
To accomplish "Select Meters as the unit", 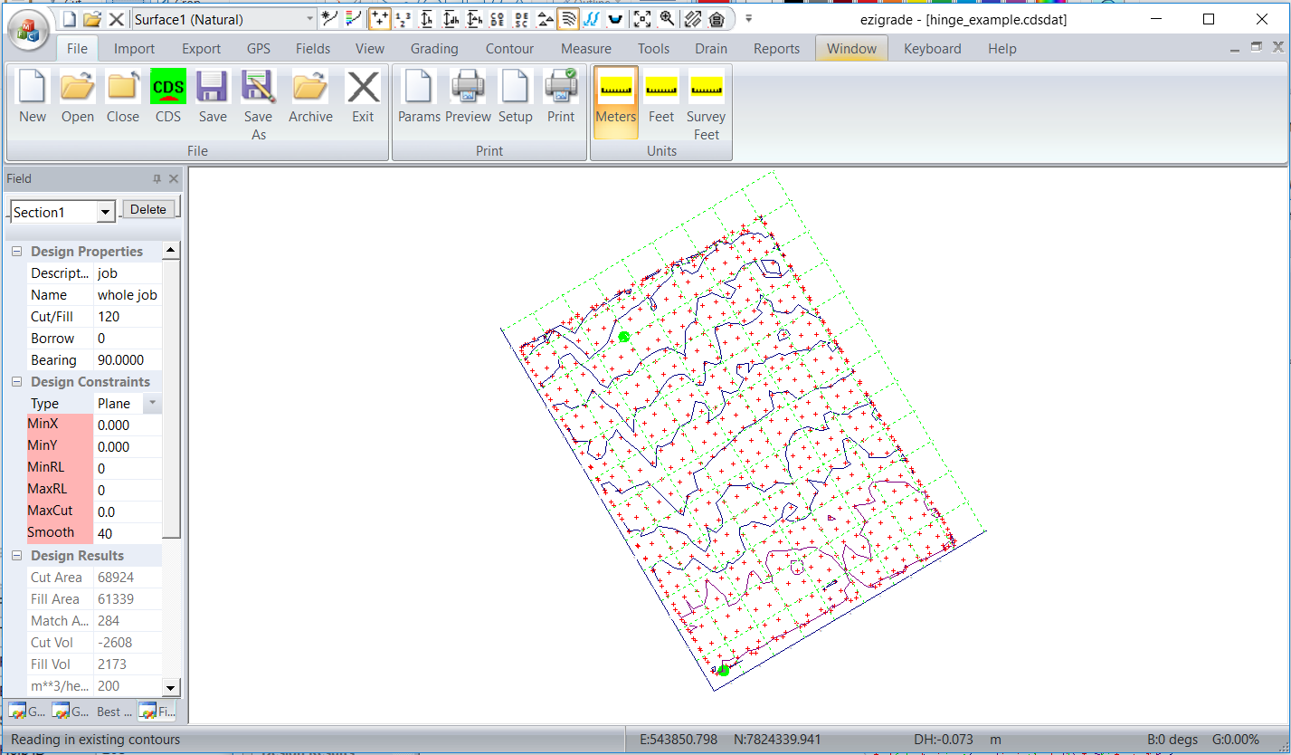I will [x=615, y=88].
